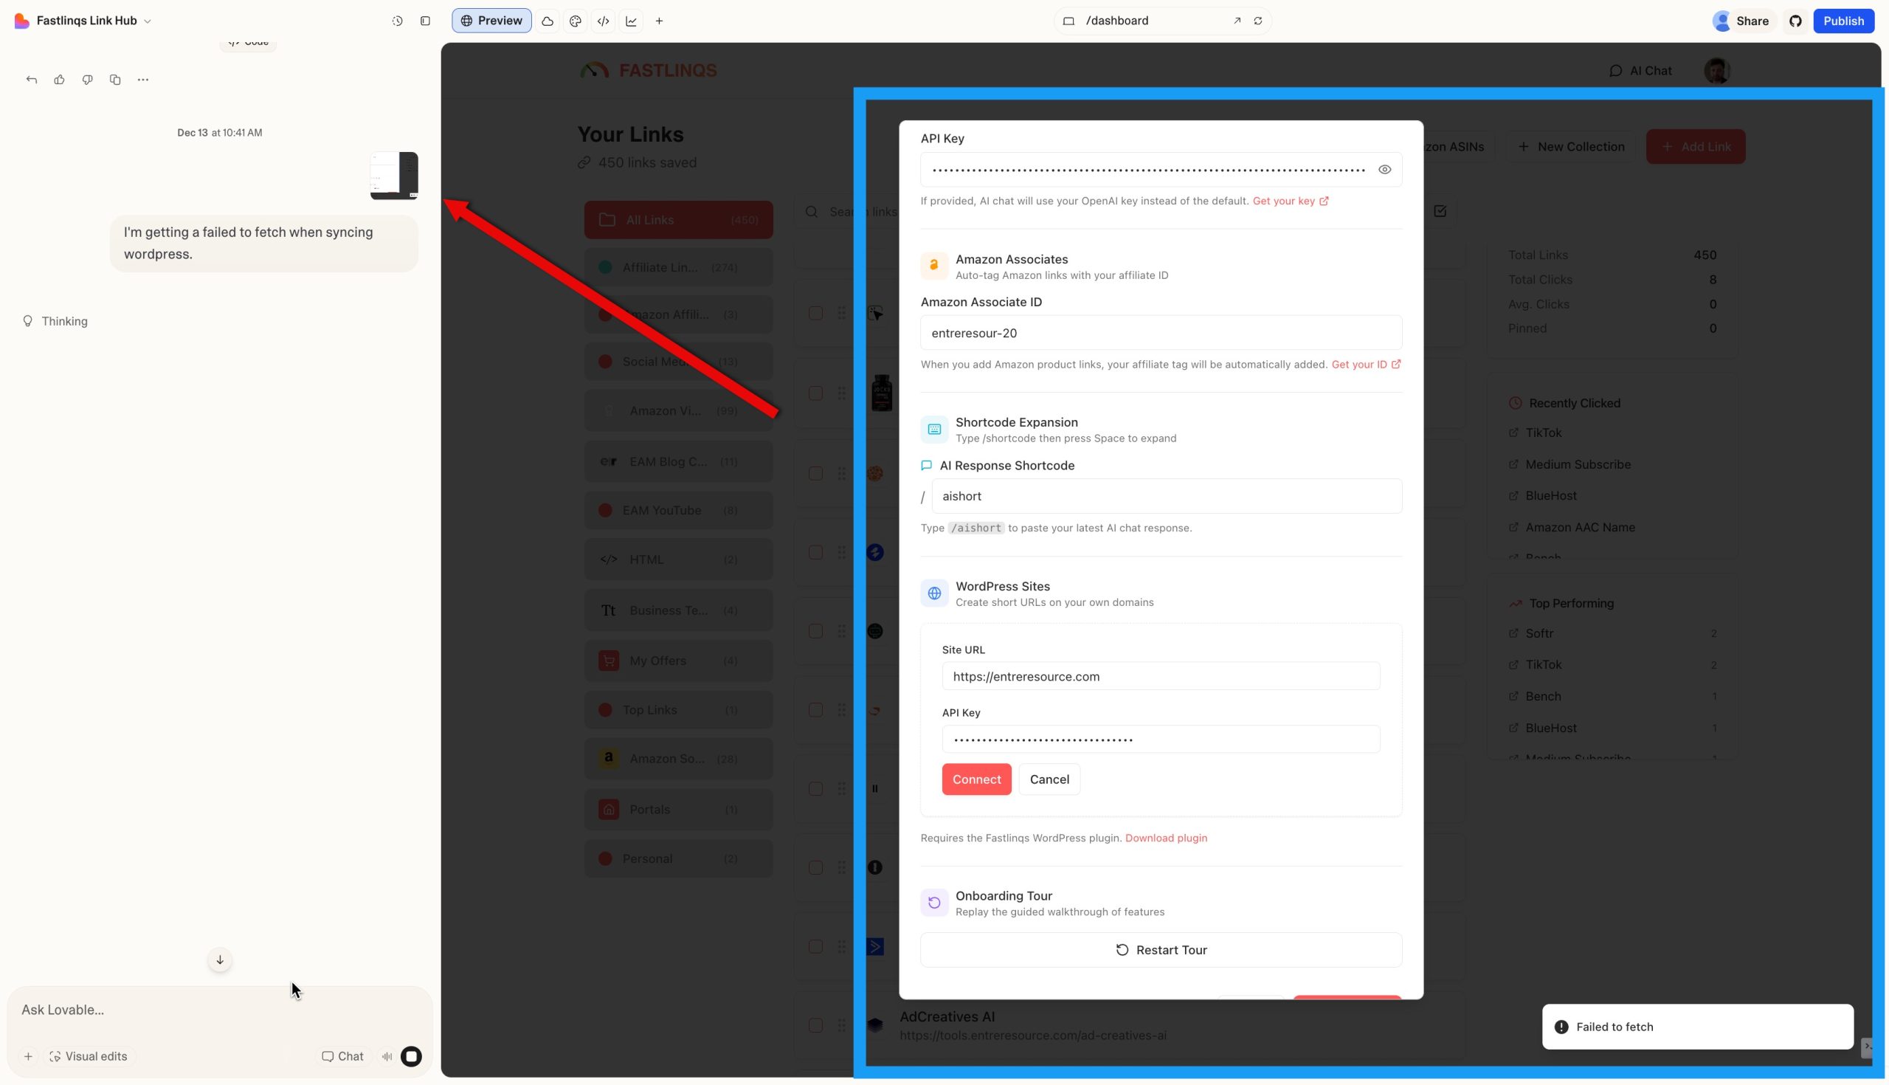Reveal OpenAI API key with eye icon

[x=1384, y=170]
